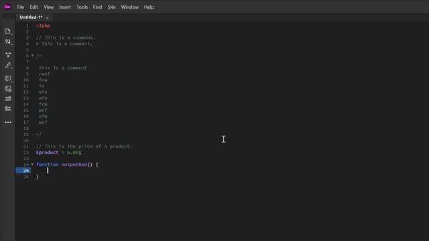Click the 'function' keyword

pyautogui.click(x=47, y=165)
